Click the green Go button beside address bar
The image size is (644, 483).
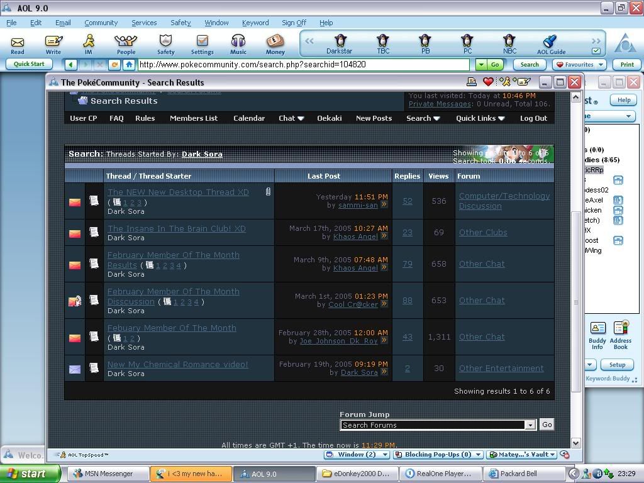tap(495, 65)
